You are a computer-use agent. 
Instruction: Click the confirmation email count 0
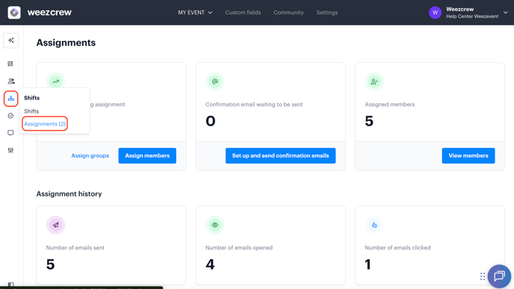tap(211, 121)
